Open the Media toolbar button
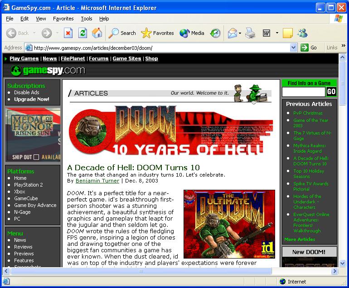This screenshot has width=349, height=288. [192, 33]
